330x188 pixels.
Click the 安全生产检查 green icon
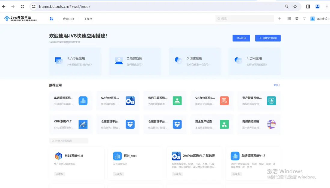224,124
